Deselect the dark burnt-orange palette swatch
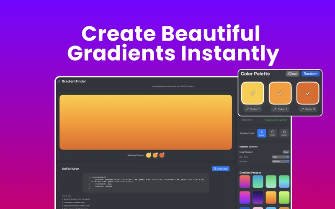This screenshot has height=209, width=335. pos(308,93)
